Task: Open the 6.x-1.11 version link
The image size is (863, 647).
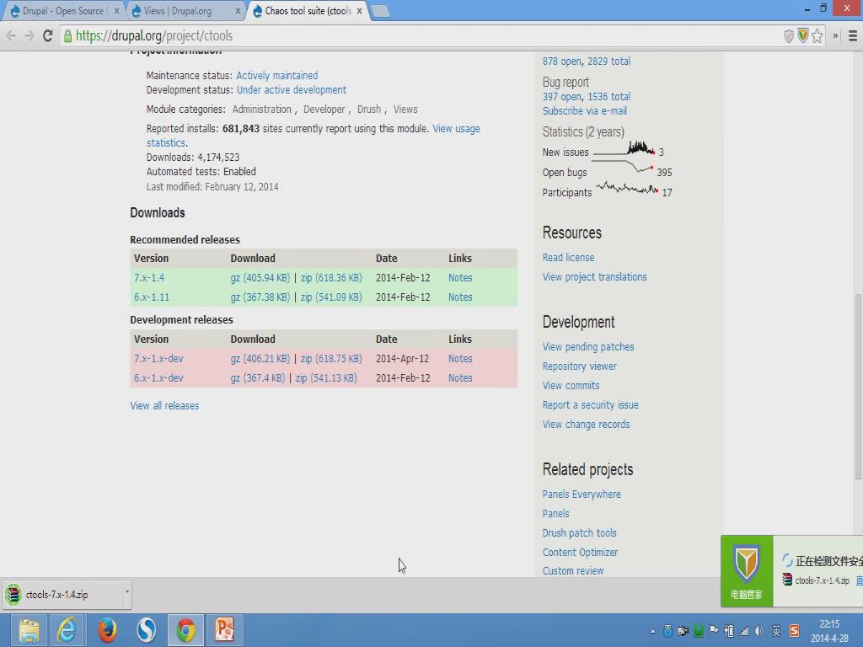Action: (152, 297)
